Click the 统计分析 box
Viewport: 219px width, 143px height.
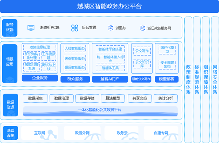tap(166, 98)
